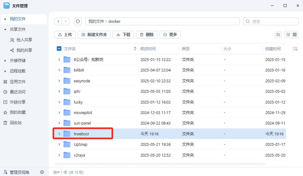Viewport: 303px width, 176px height.
Task: Expand the moviepilot folder row
Action: point(59,113)
